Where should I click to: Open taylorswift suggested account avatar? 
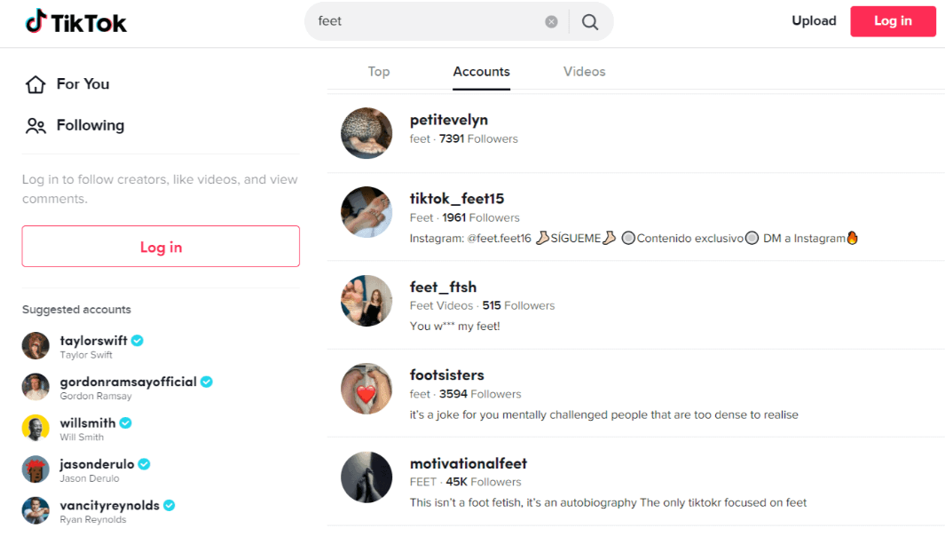click(x=35, y=346)
